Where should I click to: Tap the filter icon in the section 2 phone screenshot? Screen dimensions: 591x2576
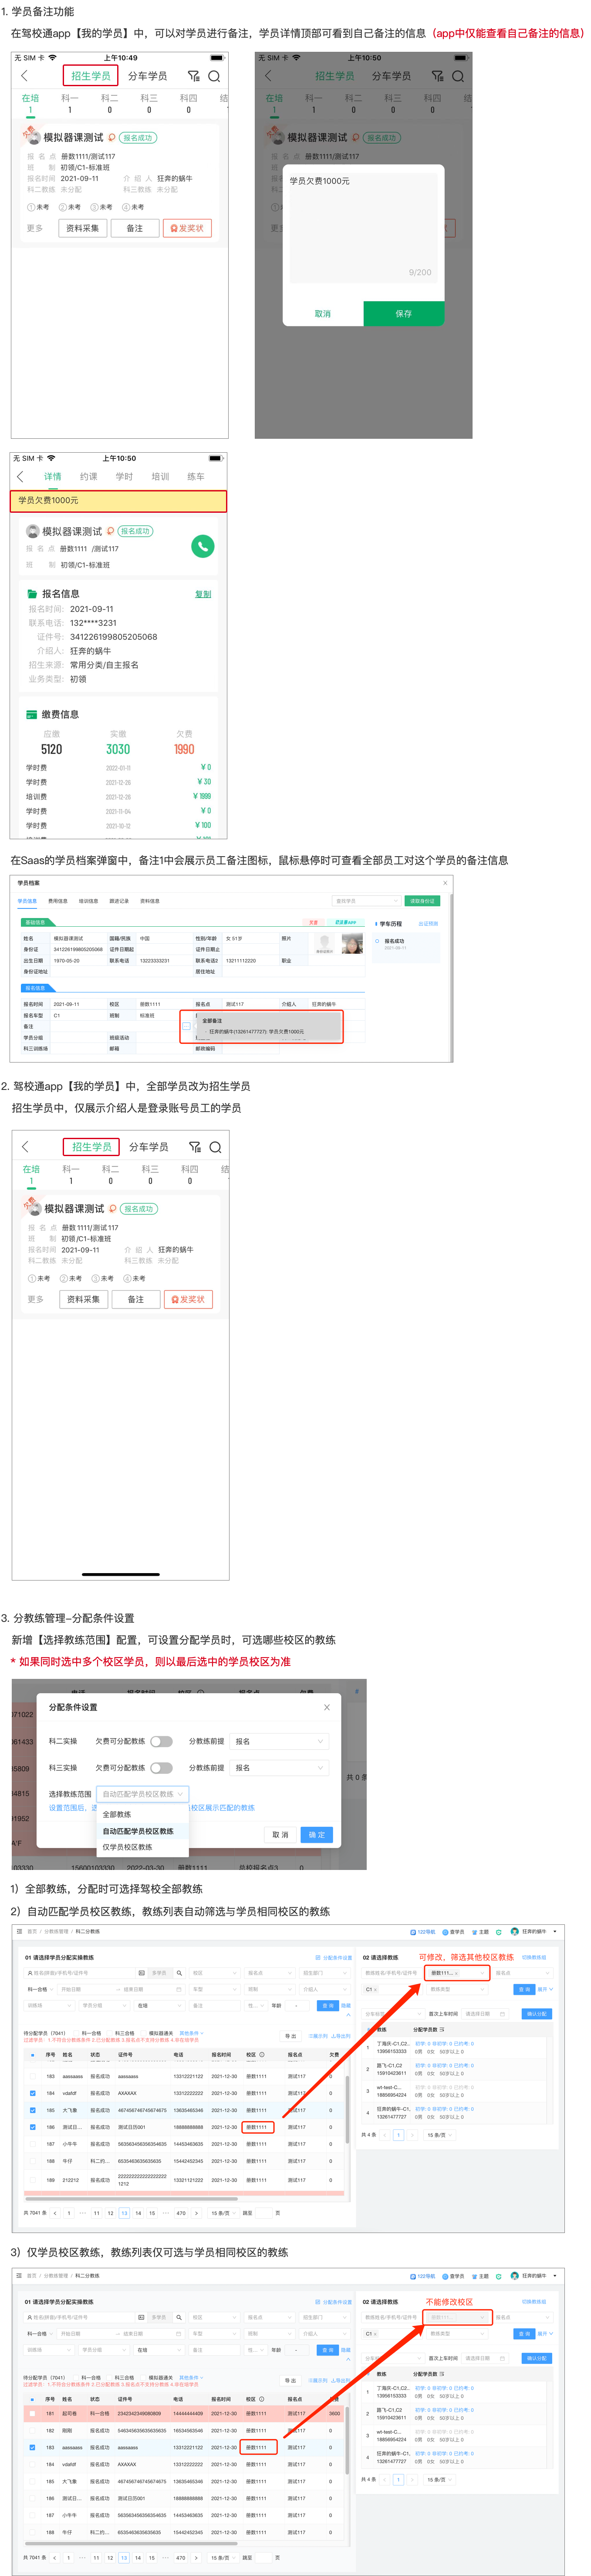point(195,1147)
